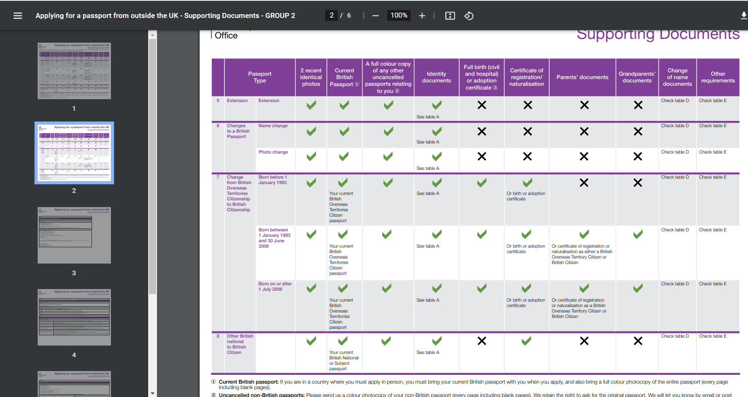Click "Grandparents' documents" column header
This screenshot has height=397, width=748.
[x=637, y=77]
